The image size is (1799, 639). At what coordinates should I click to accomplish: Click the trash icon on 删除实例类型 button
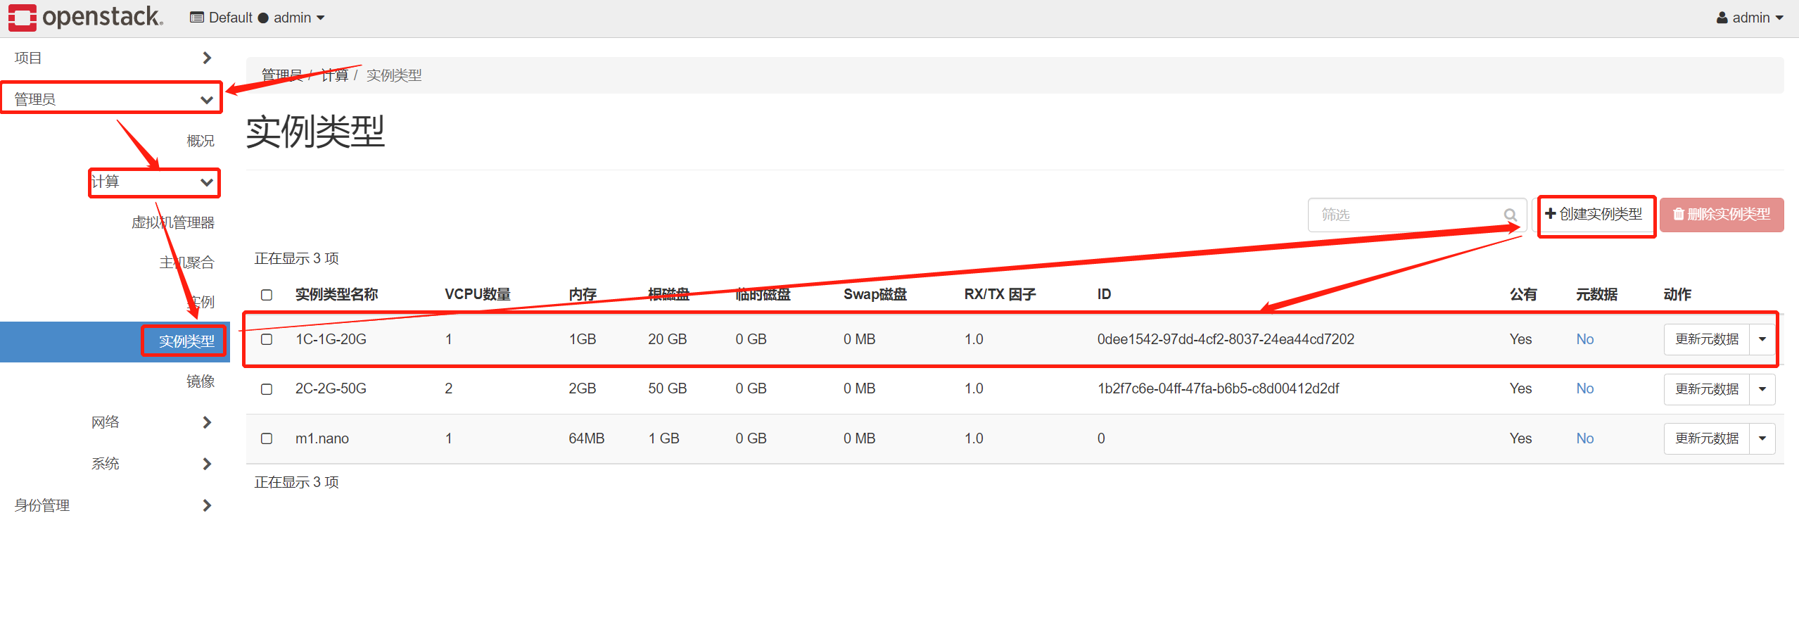click(1678, 215)
